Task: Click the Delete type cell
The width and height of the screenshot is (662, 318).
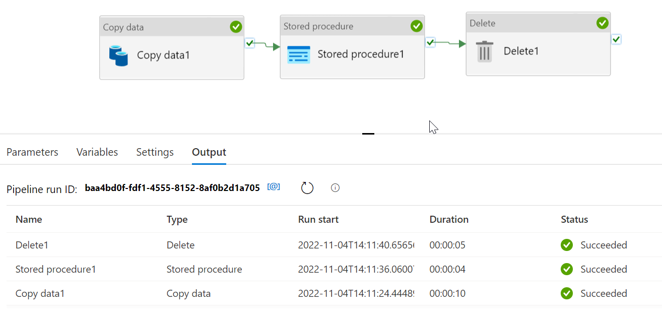Action: point(180,245)
